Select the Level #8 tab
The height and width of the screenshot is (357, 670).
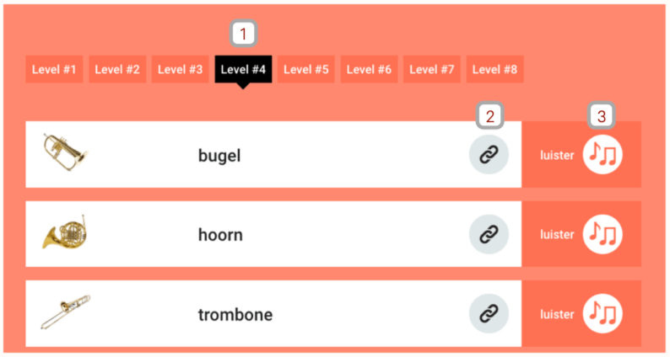click(x=494, y=69)
